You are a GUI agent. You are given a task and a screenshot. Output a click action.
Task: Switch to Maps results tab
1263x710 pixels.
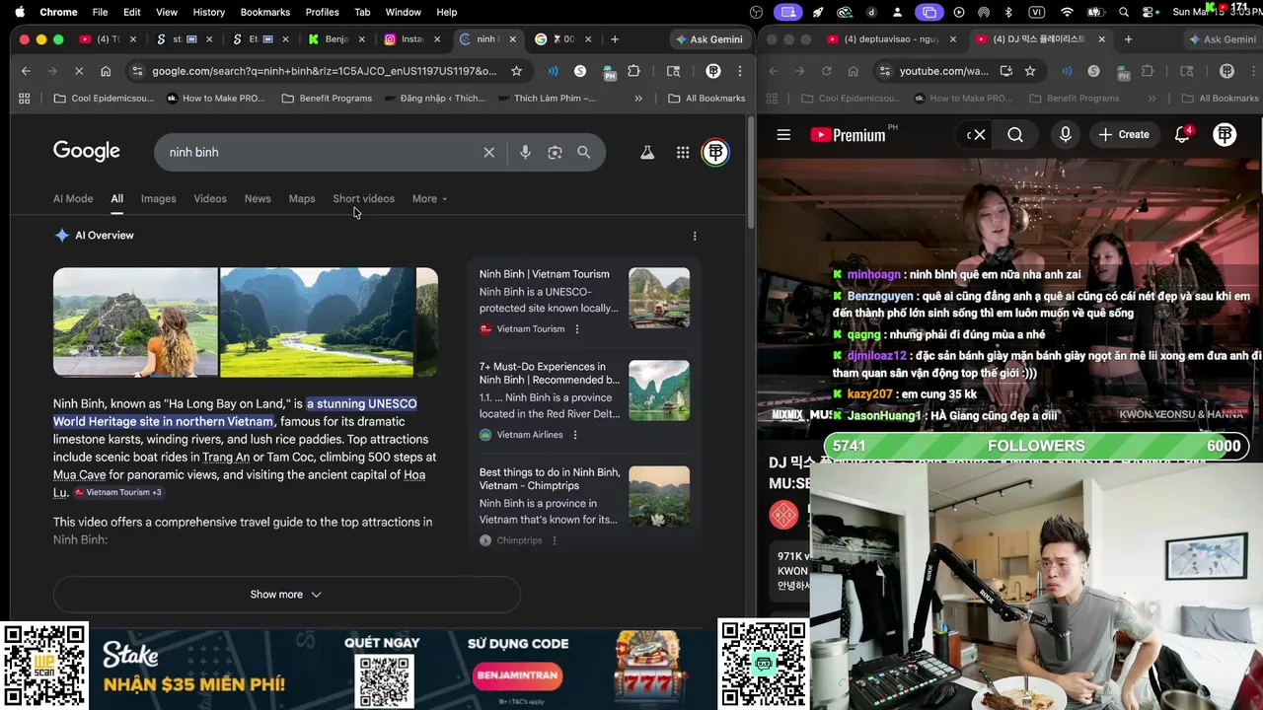[302, 198]
